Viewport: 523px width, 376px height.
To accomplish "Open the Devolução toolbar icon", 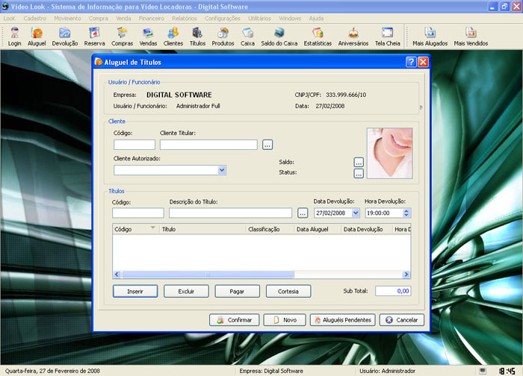I will 65,37.
